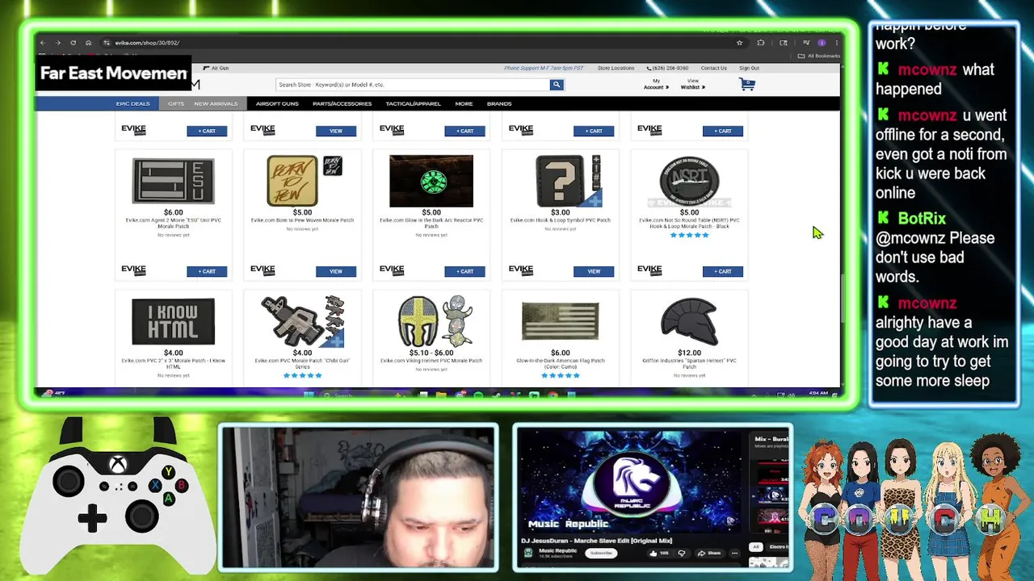Open the Brands menu
Image resolution: width=1034 pixels, height=581 pixels.
(499, 104)
